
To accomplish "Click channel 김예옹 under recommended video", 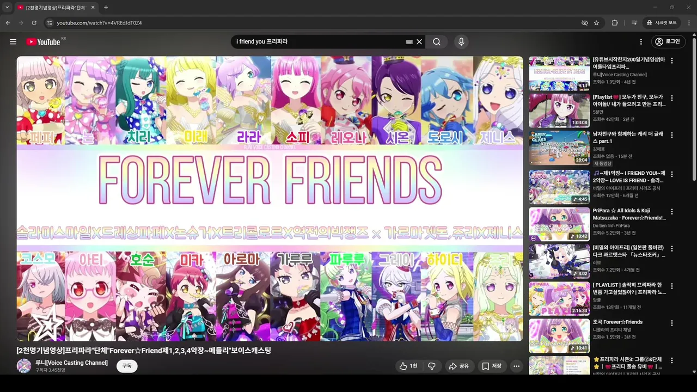I will click(599, 149).
